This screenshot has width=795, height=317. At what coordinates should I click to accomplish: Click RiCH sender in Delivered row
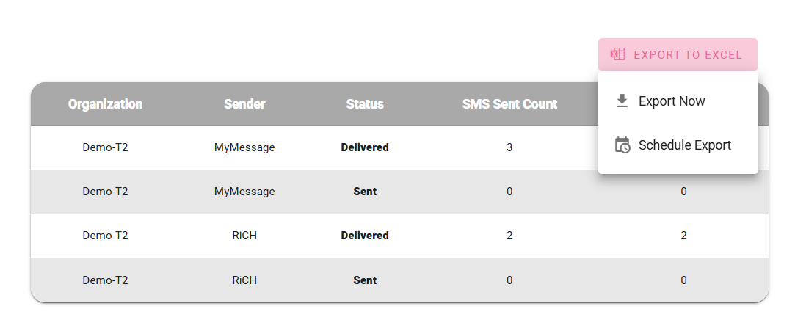click(244, 236)
